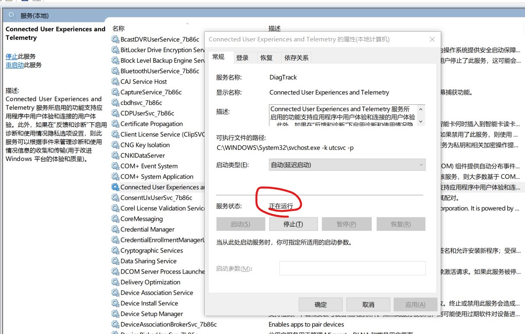Image resolution: width=525 pixels, height=334 pixels.
Task: Click gear icon for CNG Key Isolation
Action: pos(115,145)
